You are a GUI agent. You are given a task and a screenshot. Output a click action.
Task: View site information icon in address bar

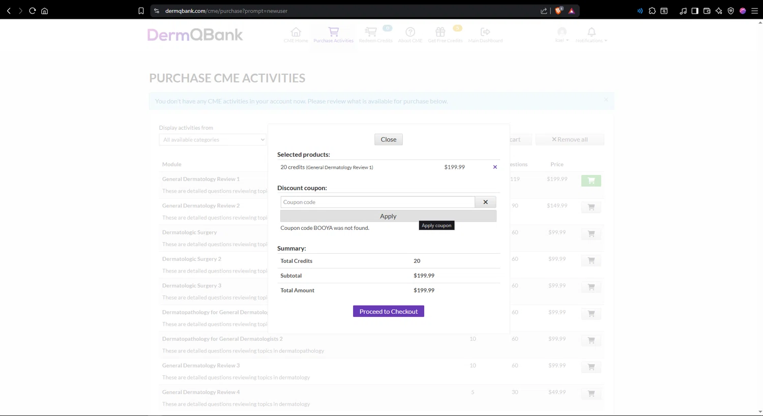[x=157, y=11]
